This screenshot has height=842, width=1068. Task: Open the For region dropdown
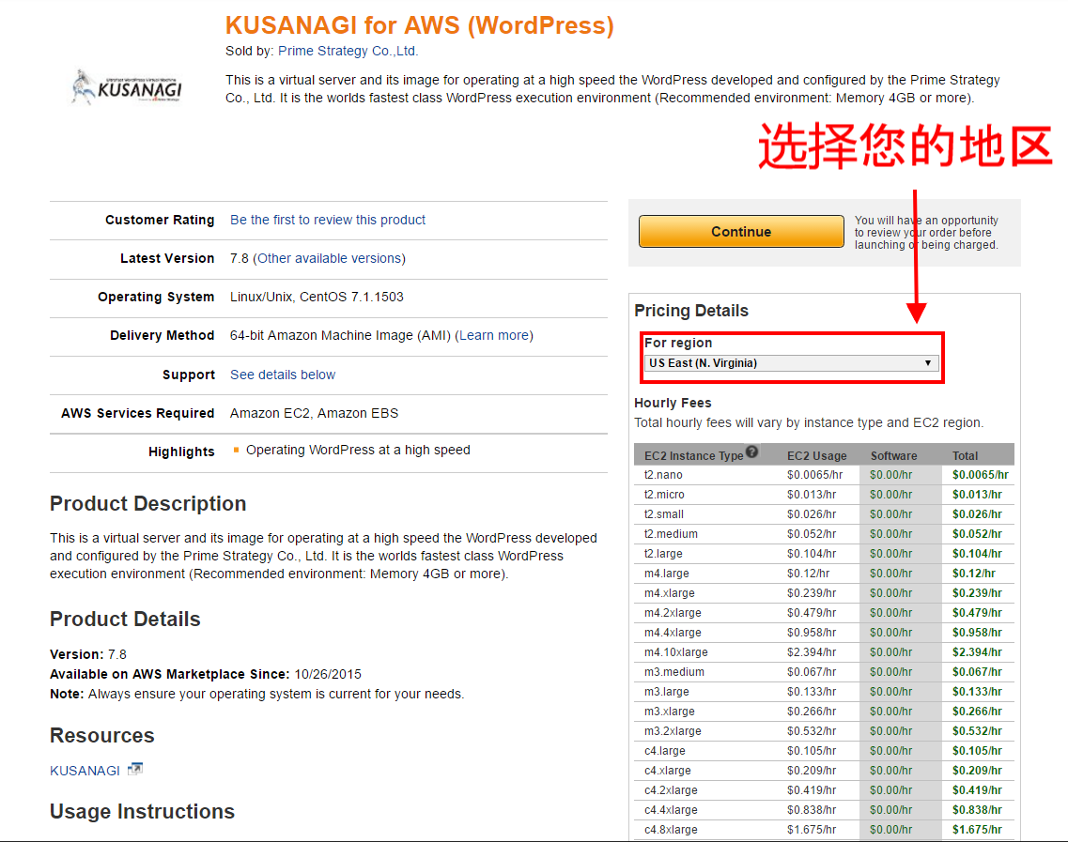792,363
